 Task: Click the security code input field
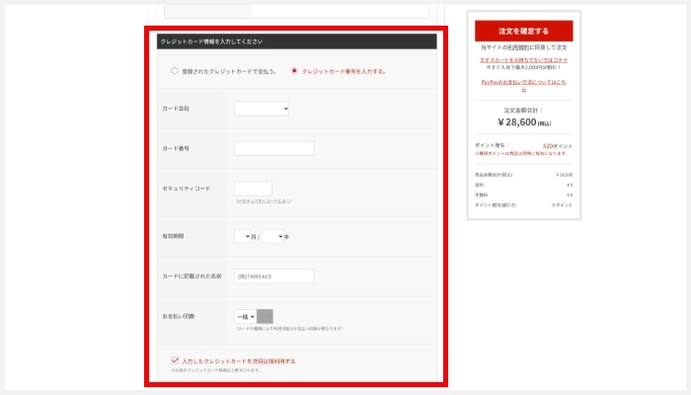(x=253, y=188)
